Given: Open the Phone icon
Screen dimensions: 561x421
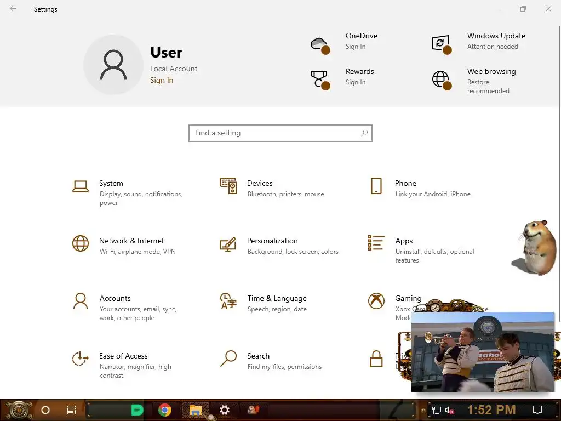Looking at the screenshot, I should [376, 186].
